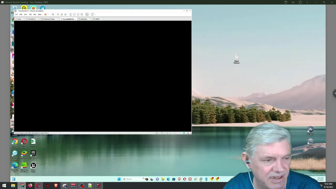Expand Chrome Remote Desktop side panel arrow

click(x=334, y=93)
